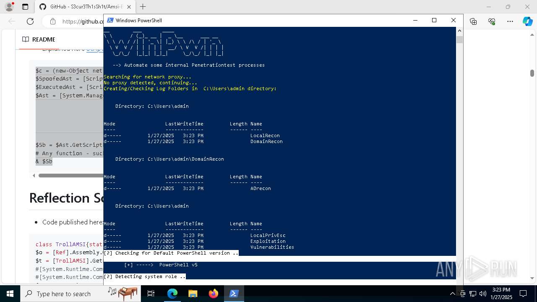Screen dimensions: 537x302
Task: Click the code block horizontal scrollbar thumb
Action: tap(71, 176)
